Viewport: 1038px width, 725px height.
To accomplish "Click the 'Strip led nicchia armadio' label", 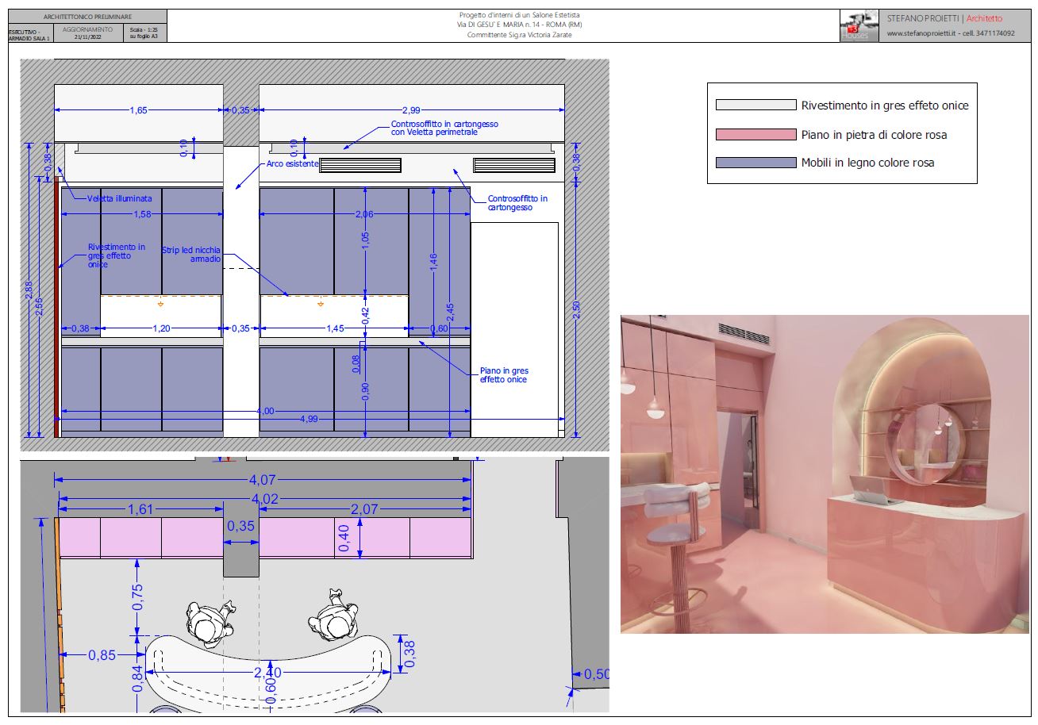I will (191, 254).
